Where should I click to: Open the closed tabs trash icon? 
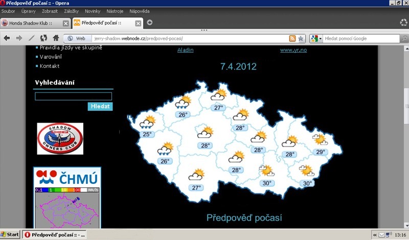[x=403, y=22]
